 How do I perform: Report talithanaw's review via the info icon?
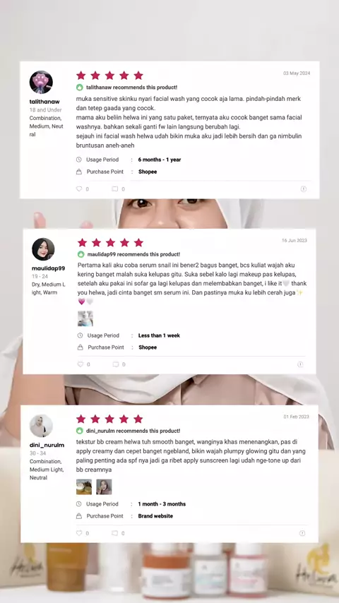coord(303,189)
